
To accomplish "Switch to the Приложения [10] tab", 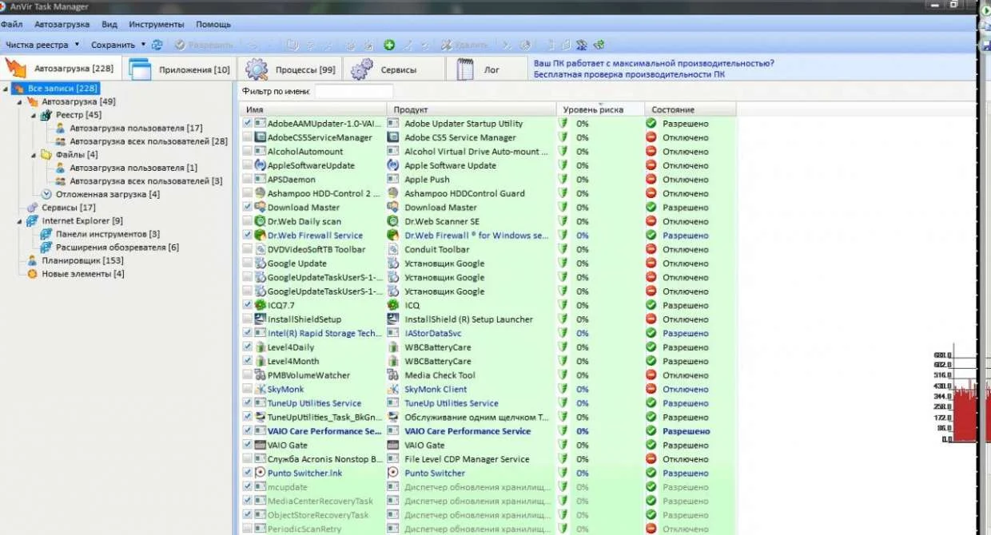I will [x=180, y=69].
